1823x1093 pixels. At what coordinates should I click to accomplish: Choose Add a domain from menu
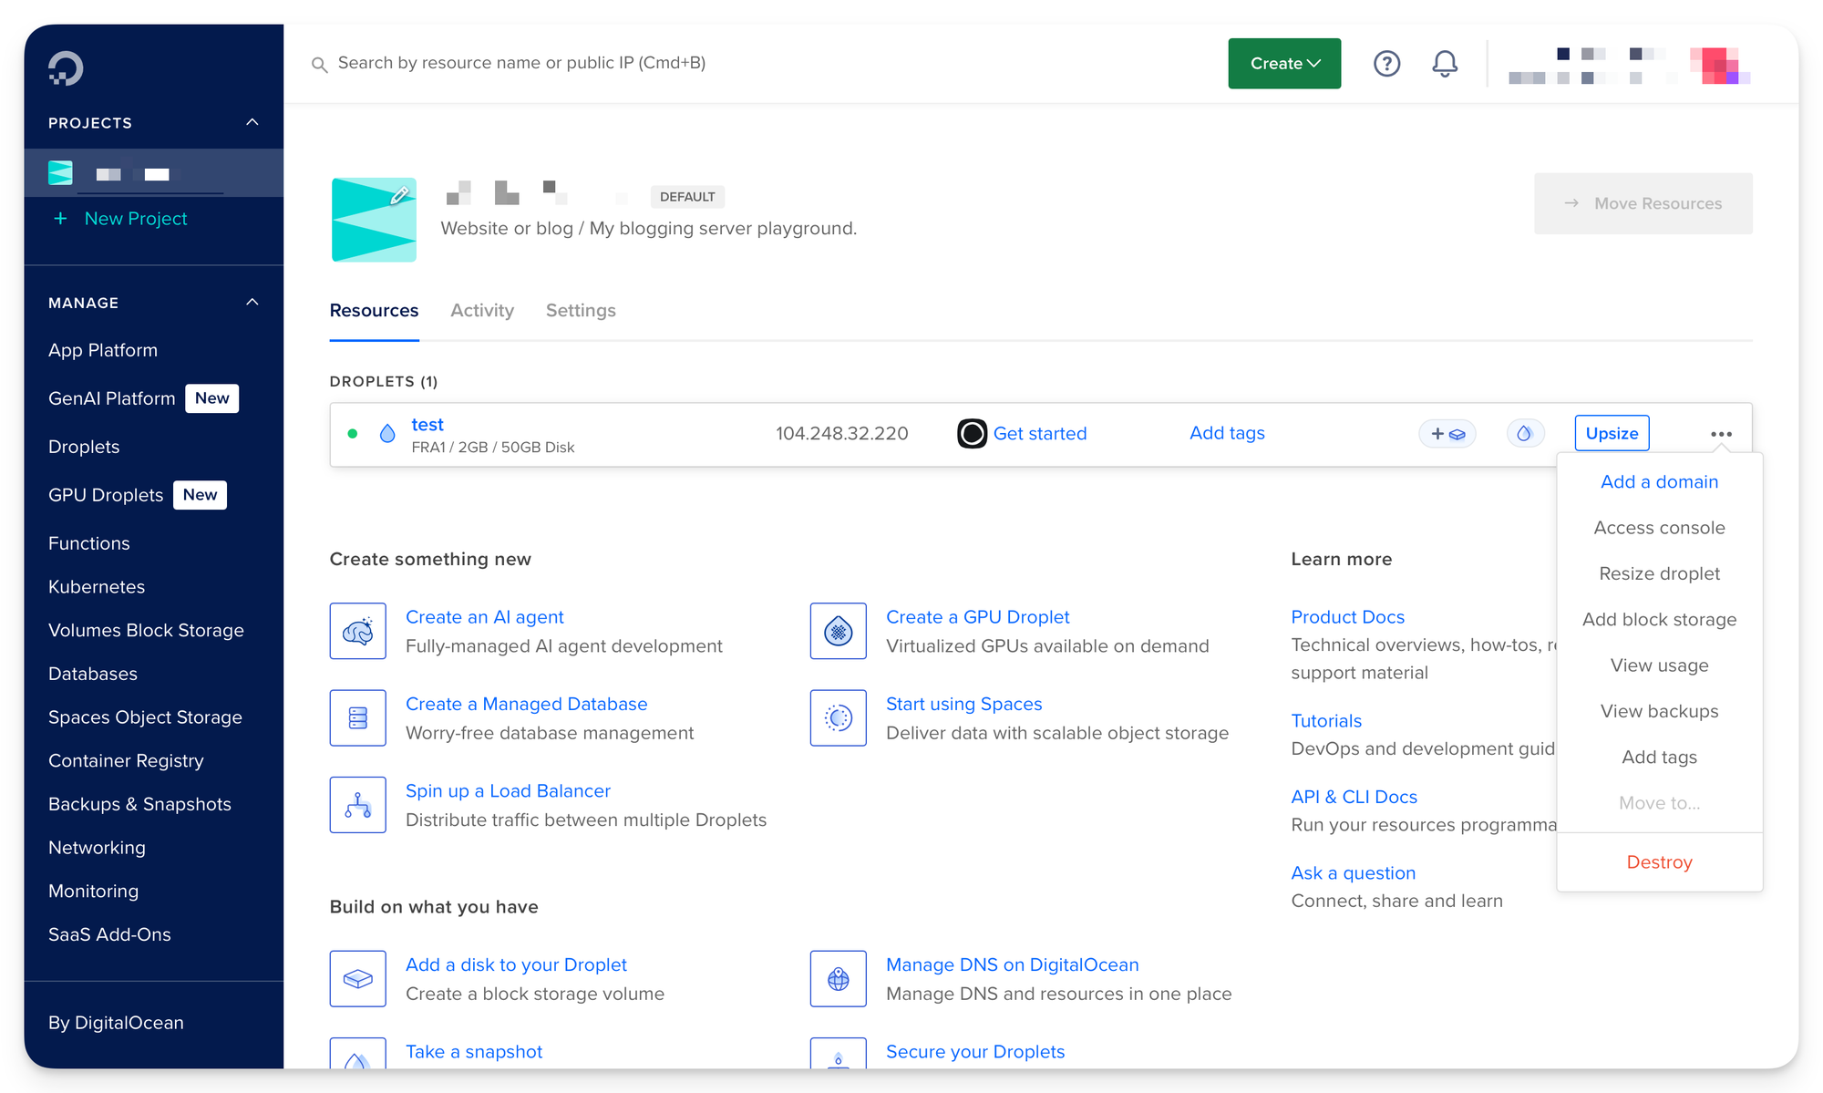click(1659, 481)
